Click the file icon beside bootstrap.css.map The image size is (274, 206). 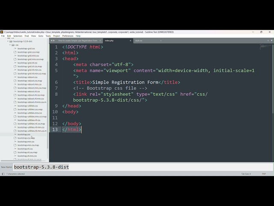tap(15, 138)
